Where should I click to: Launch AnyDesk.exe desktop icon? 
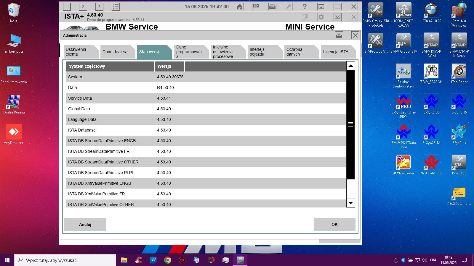click(14, 134)
